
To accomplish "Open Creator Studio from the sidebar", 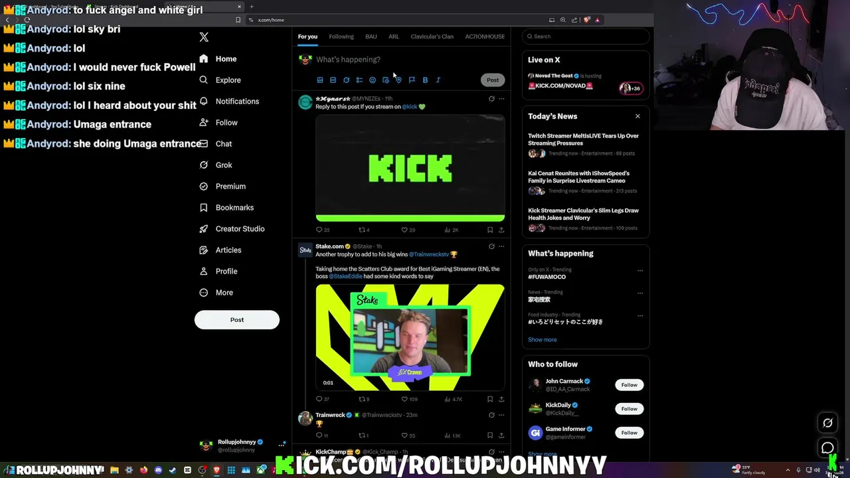I will tap(232, 228).
